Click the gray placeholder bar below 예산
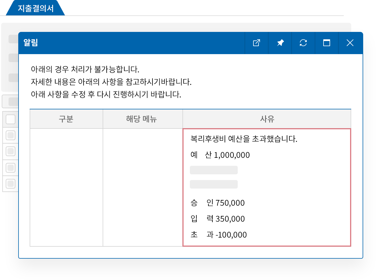The height and width of the screenshot is (280, 376). [x=213, y=170]
